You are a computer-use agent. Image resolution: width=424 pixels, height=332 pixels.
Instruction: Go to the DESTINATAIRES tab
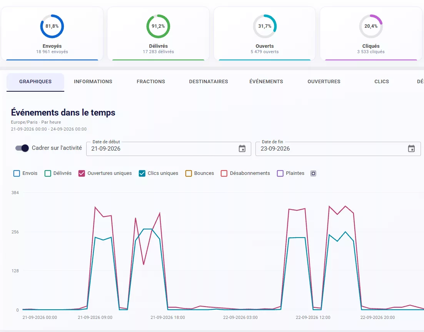pyautogui.click(x=209, y=82)
